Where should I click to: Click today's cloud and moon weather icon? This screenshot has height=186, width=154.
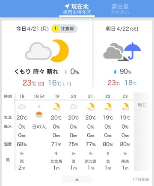click(47, 51)
